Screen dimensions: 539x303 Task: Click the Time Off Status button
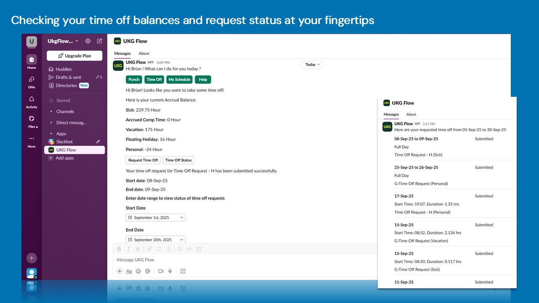[x=178, y=160]
